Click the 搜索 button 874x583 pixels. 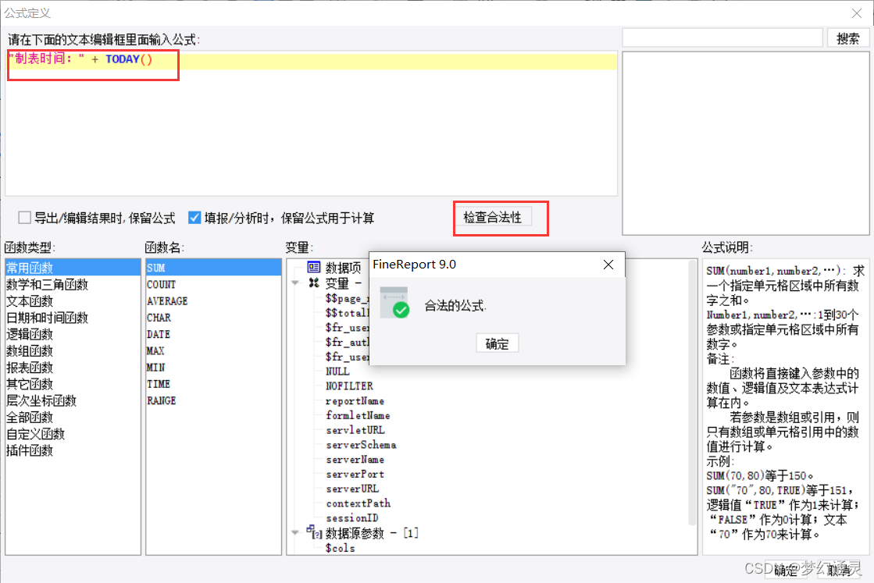coord(847,38)
